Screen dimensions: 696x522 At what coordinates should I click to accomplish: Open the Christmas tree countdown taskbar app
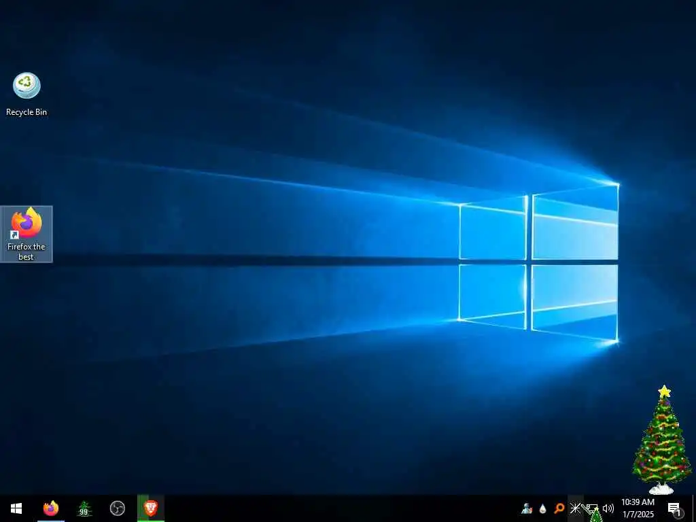(84, 508)
